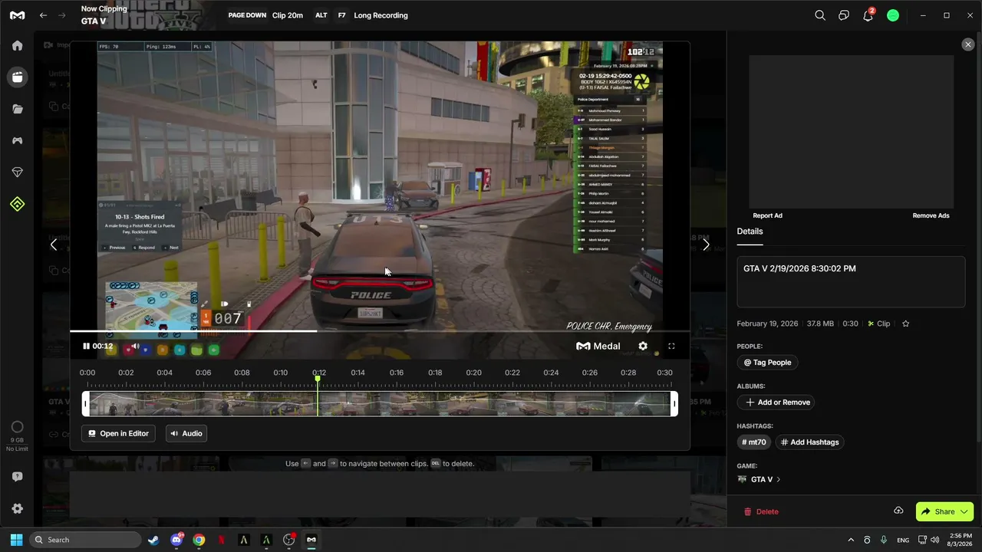Open Netflix from the taskbar
The width and height of the screenshot is (982, 552).
tap(222, 540)
